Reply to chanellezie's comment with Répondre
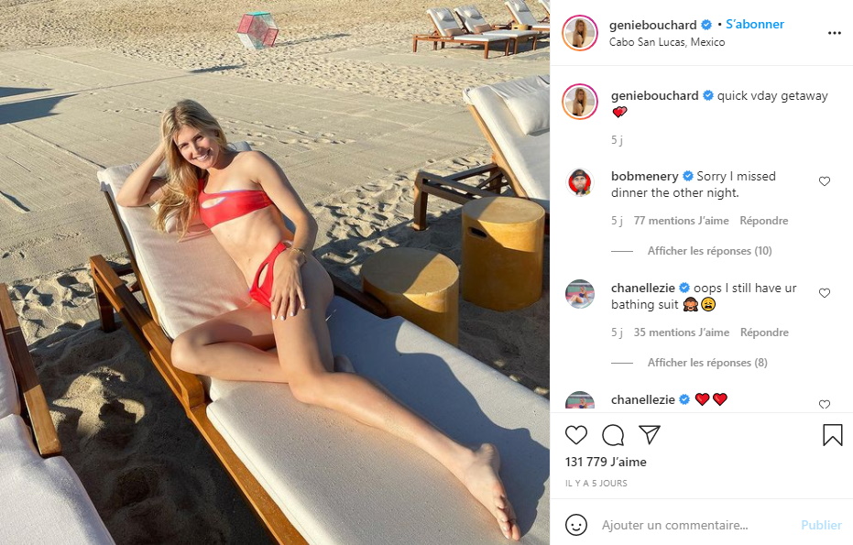 pyautogui.click(x=764, y=332)
